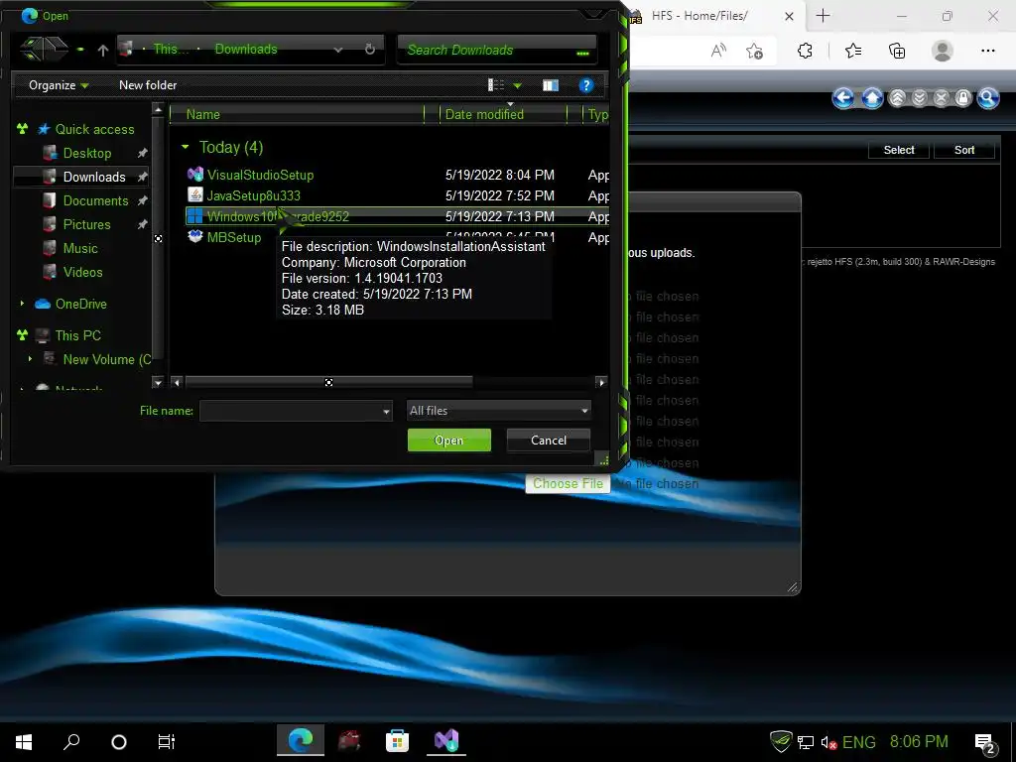Click Microsoft Edge taskbar icon
Image resolution: width=1016 pixels, height=762 pixels.
coord(301,740)
